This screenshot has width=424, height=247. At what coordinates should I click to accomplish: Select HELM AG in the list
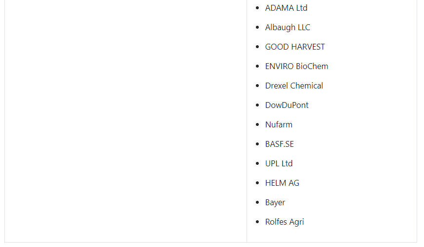[x=282, y=183]
